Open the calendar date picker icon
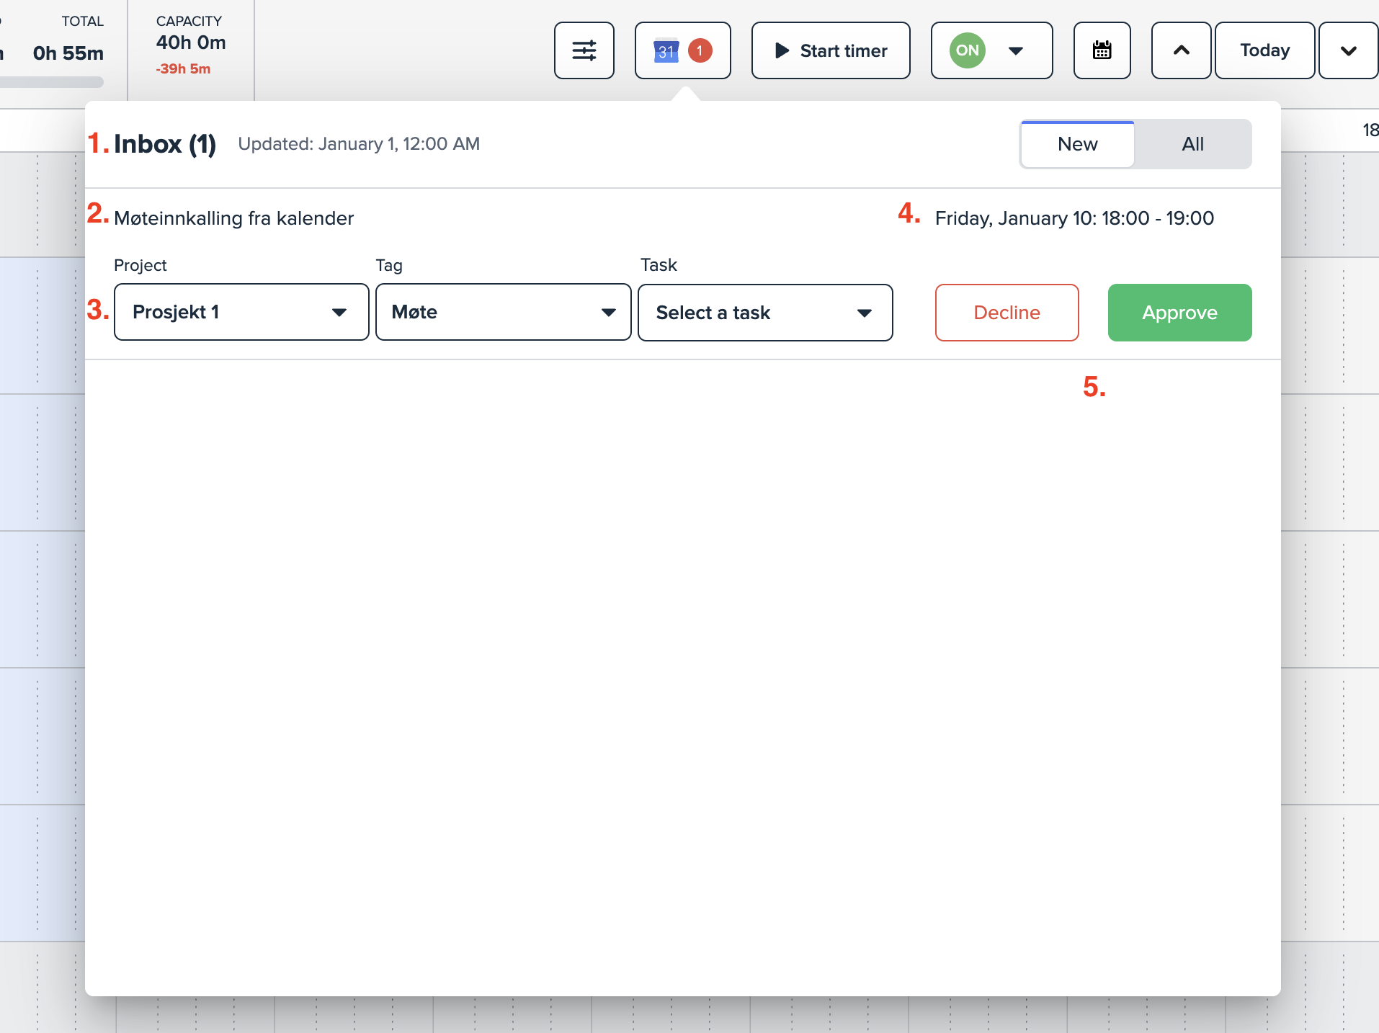Screen dimensions: 1379x1033 tap(1102, 50)
